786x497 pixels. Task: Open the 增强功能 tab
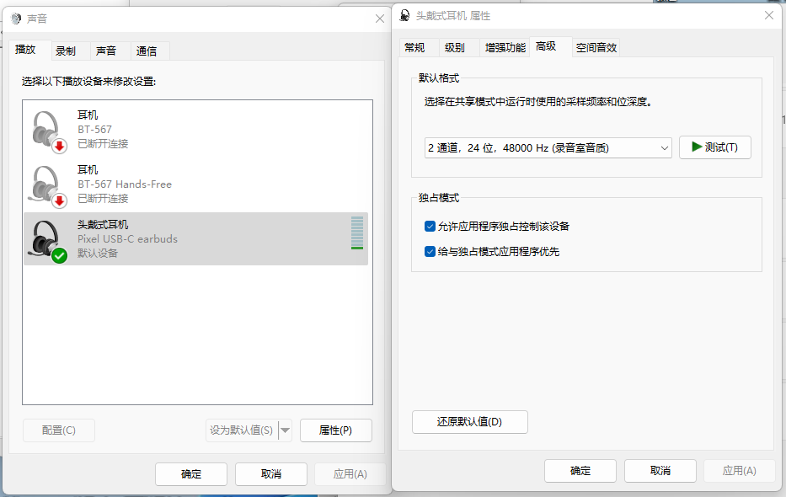(x=505, y=48)
